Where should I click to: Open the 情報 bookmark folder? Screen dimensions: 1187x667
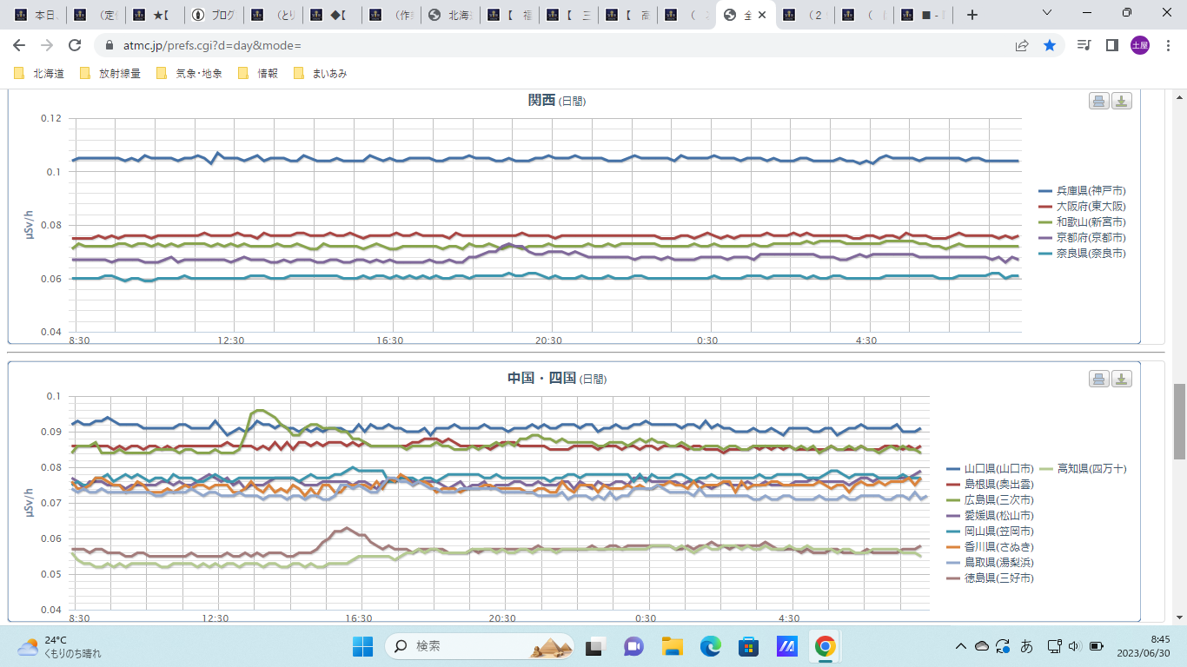coord(257,74)
